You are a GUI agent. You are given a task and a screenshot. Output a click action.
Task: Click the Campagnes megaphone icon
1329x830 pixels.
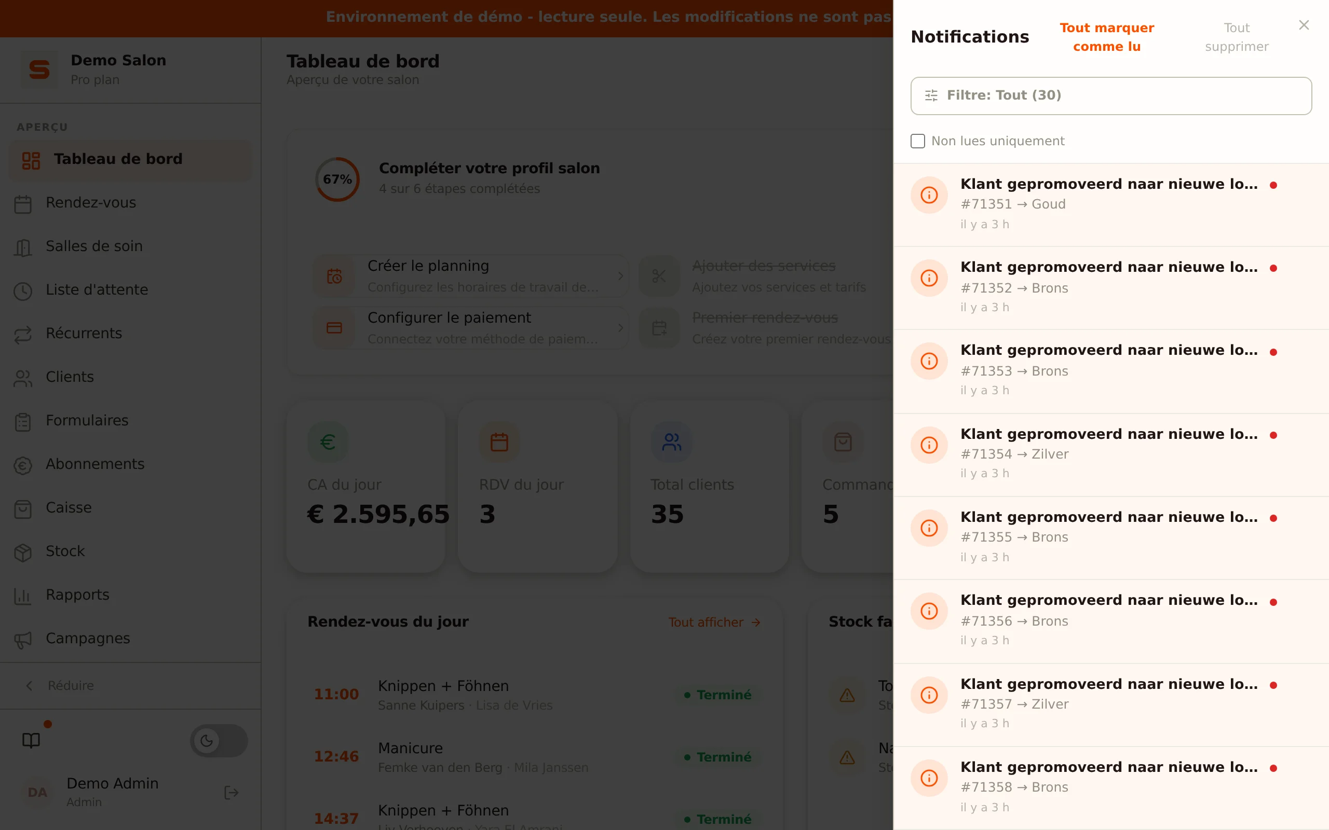pyautogui.click(x=22, y=640)
